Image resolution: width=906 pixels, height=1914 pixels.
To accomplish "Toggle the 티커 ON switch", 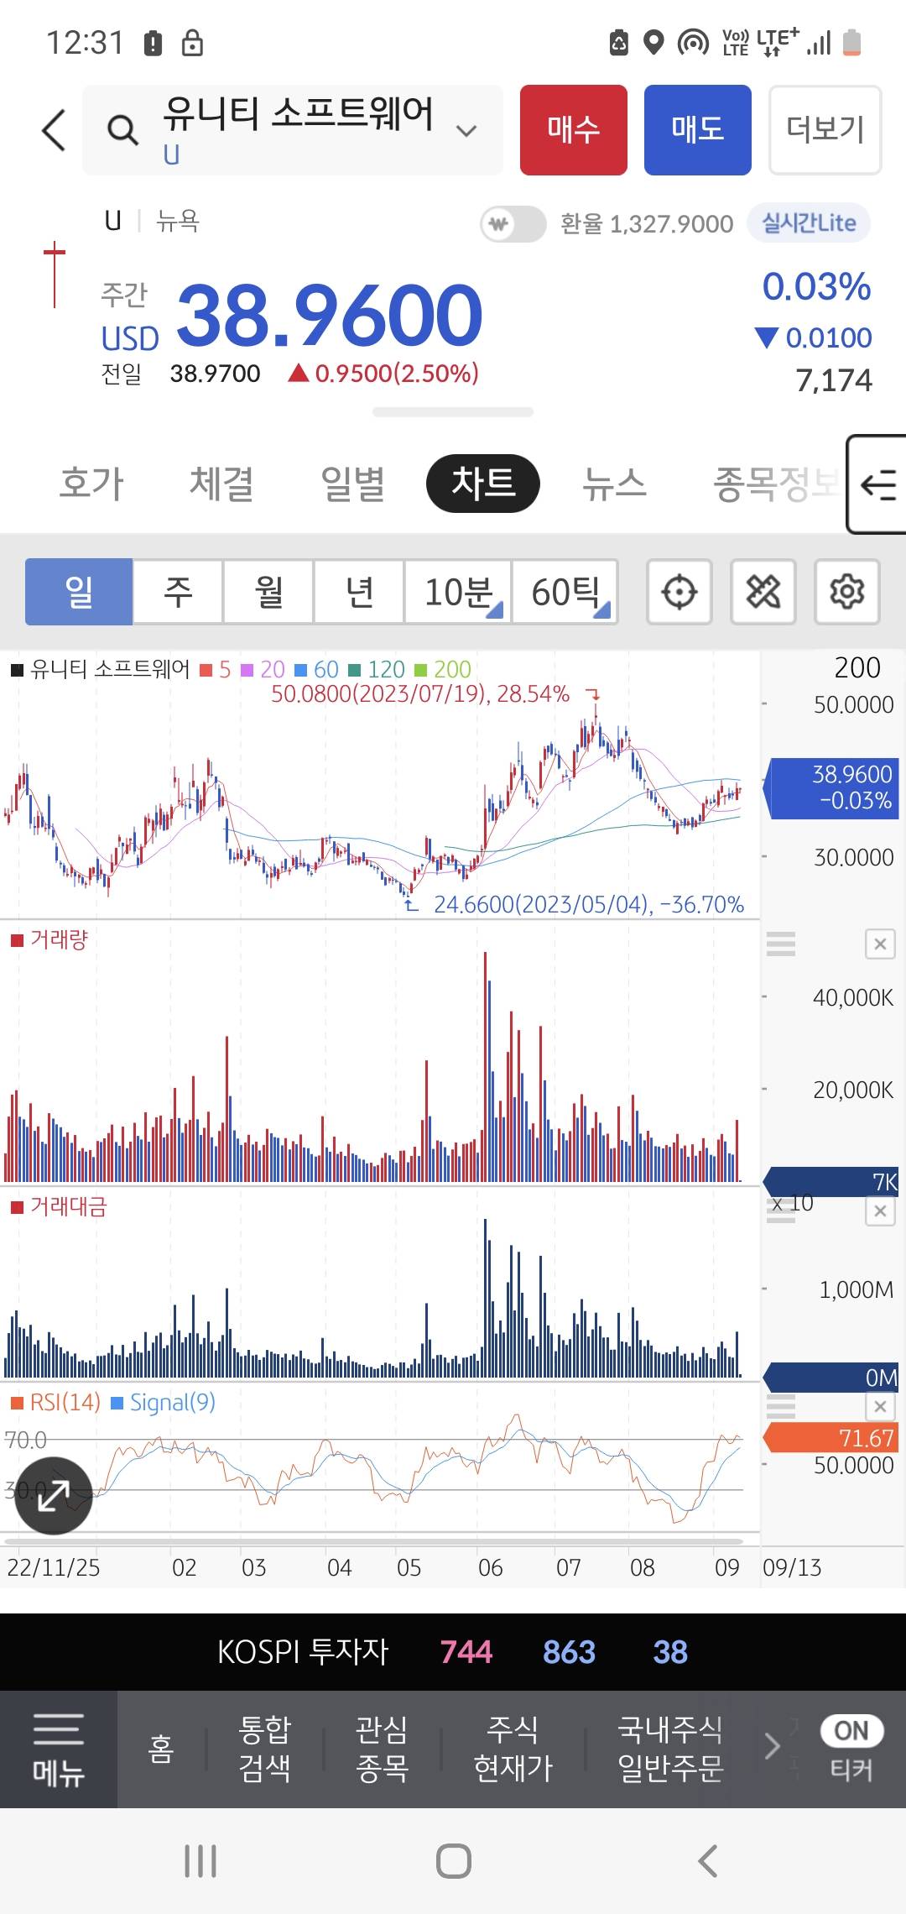I will (x=851, y=1731).
